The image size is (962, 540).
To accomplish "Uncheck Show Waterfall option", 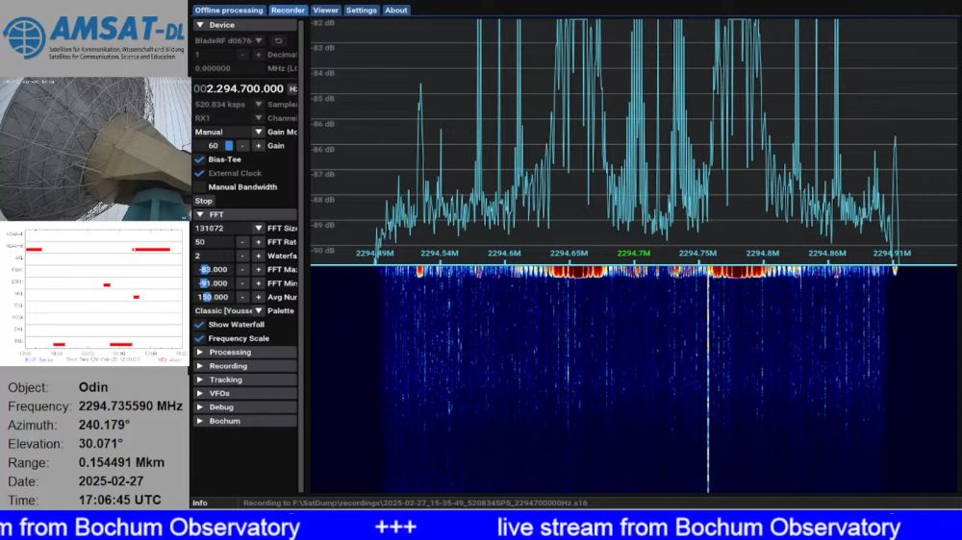I will pos(200,325).
